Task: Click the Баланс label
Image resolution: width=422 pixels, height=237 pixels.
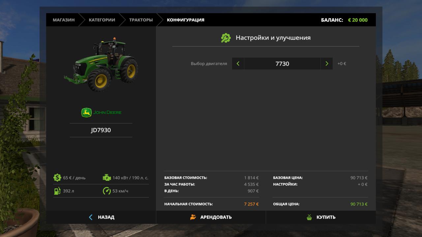Action: click(x=332, y=20)
